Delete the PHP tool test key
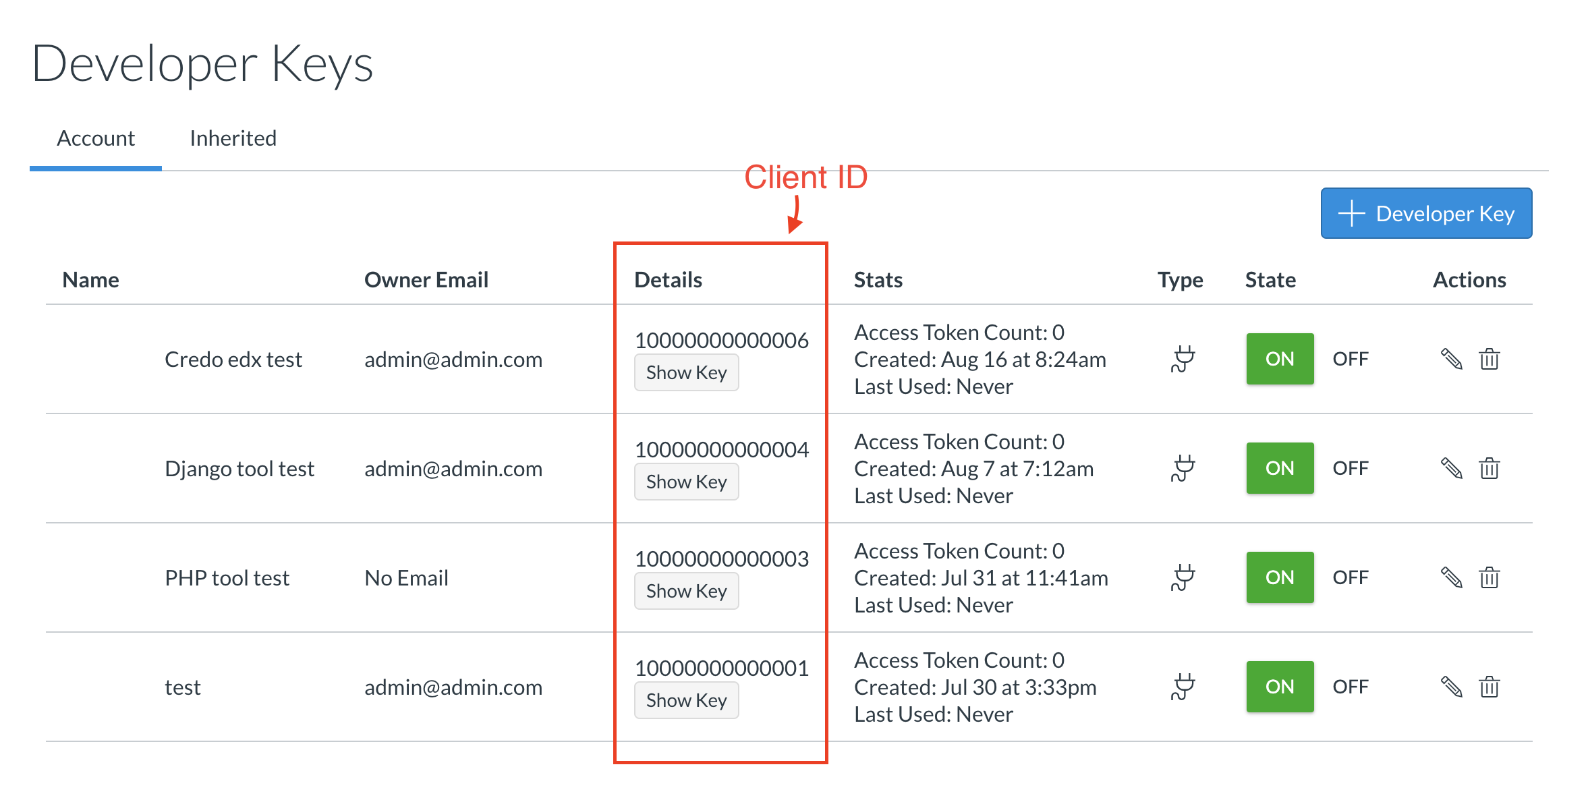The width and height of the screenshot is (1588, 800). [x=1489, y=577]
